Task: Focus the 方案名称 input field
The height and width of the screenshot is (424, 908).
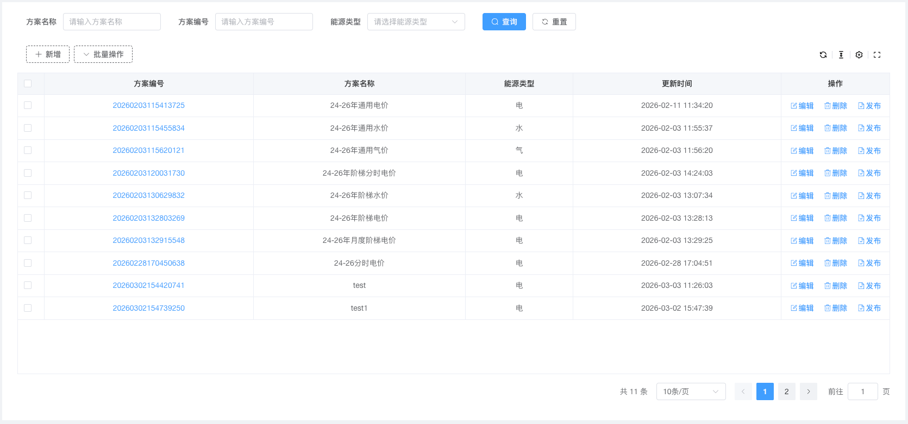Action: point(112,22)
